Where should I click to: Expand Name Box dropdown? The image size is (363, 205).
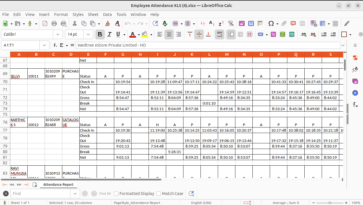44,45
